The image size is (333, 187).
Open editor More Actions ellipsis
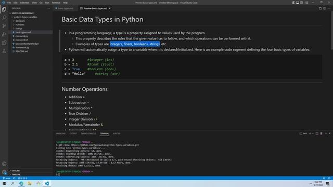tap(329, 8)
